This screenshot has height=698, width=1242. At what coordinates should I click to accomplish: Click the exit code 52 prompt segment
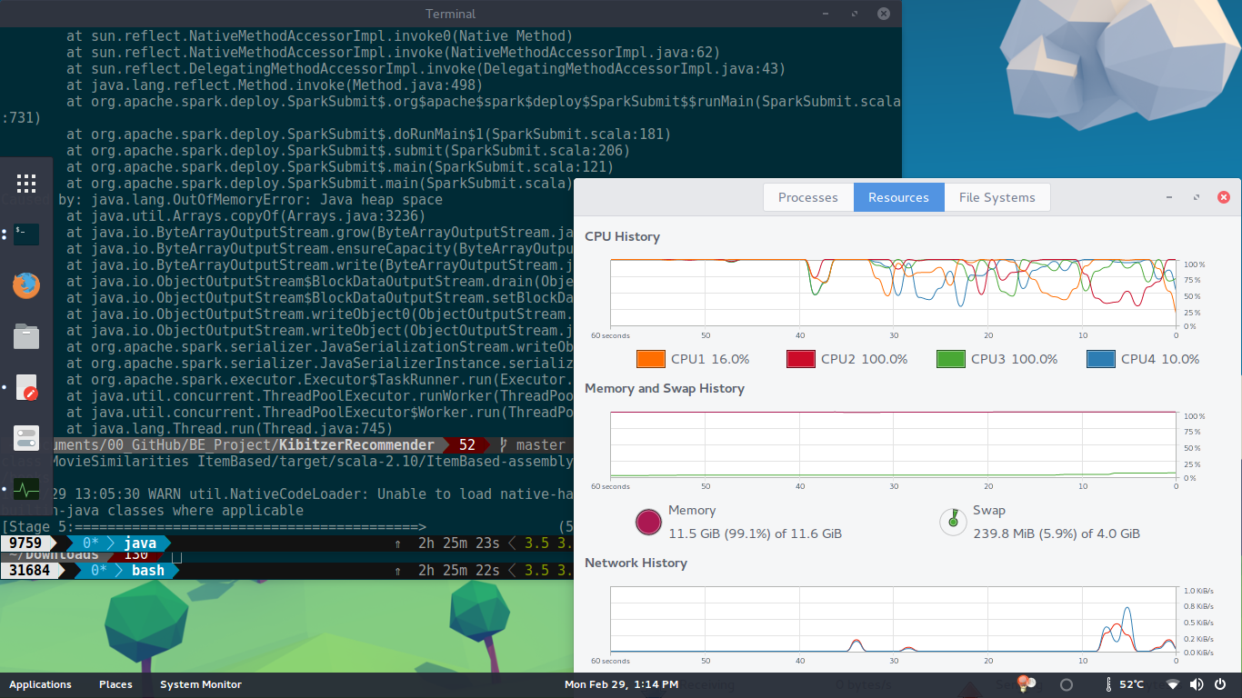(466, 445)
